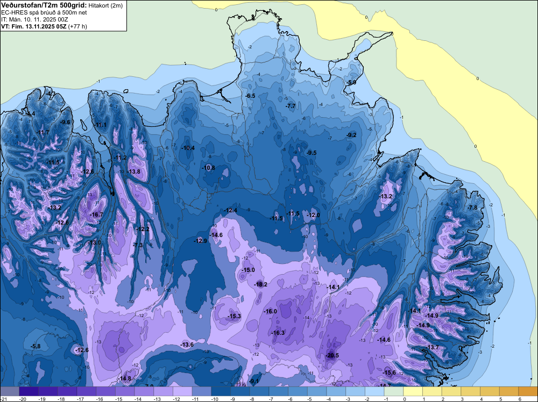
Task: Click the -9.6 temperature label
Action: (65, 121)
